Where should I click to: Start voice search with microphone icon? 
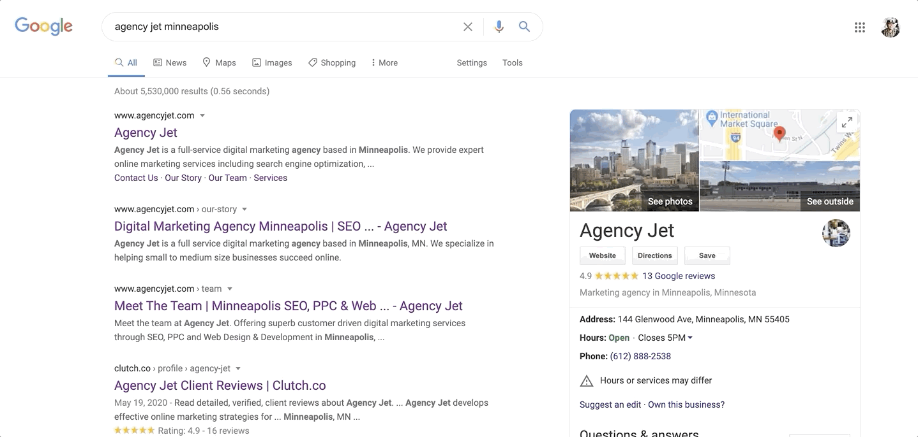pos(499,27)
